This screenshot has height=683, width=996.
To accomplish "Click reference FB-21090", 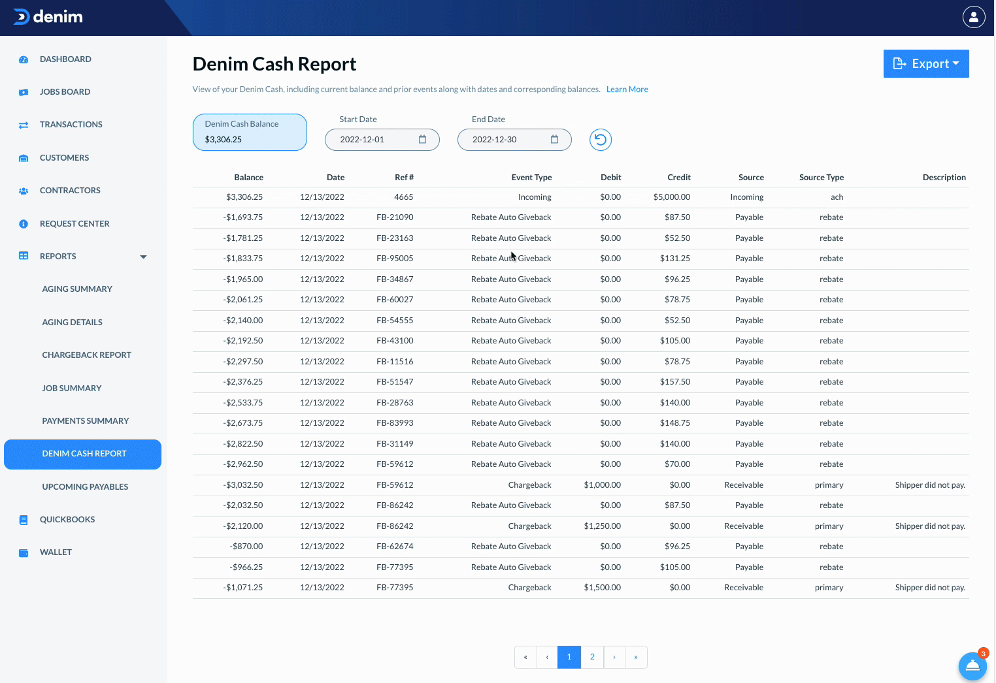I will tap(395, 217).
